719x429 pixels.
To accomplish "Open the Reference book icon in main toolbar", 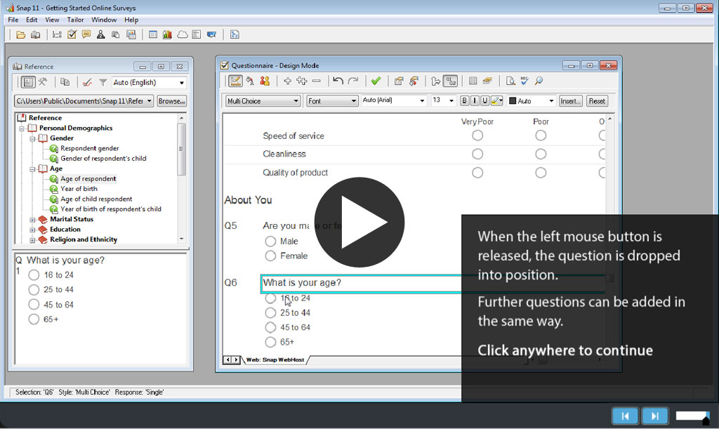I will click(35, 35).
